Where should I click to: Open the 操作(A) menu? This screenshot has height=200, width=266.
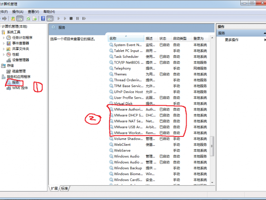pos(18,11)
